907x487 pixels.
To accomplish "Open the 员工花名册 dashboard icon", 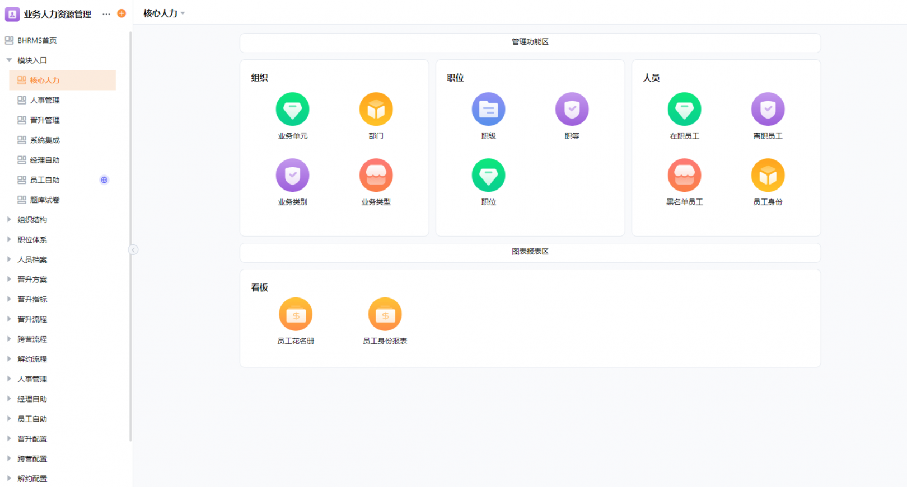I will click(x=296, y=314).
